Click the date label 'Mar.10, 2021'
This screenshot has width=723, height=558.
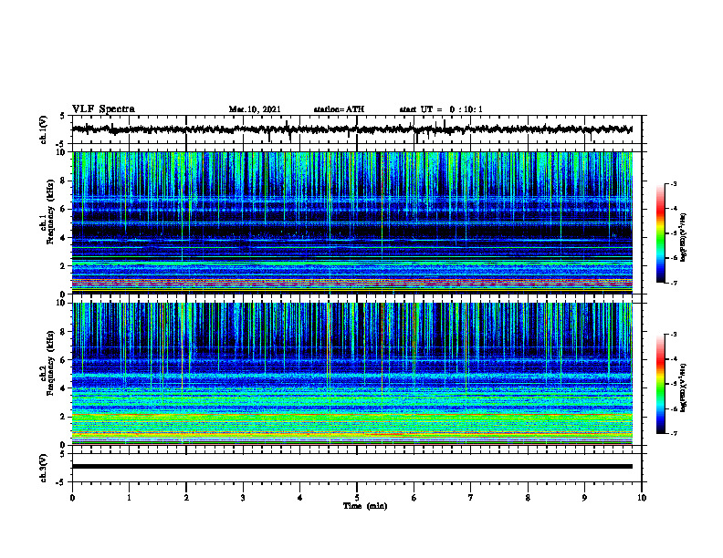click(255, 109)
